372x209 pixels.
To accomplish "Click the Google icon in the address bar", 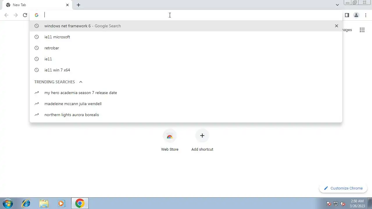I will pyautogui.click(x=37, y=15).
